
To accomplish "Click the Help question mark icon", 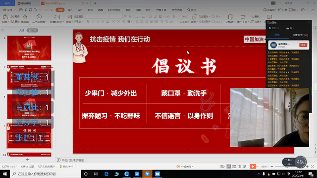I will 303,10.
